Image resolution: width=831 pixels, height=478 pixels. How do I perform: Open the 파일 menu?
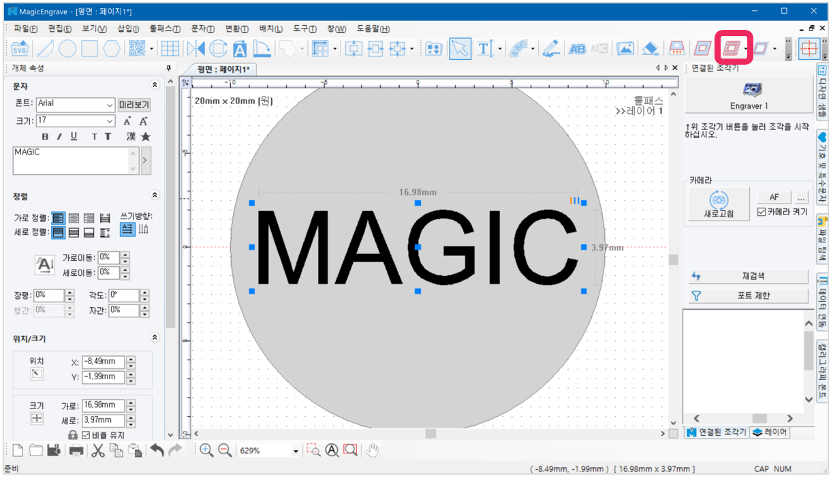[25, 29]
